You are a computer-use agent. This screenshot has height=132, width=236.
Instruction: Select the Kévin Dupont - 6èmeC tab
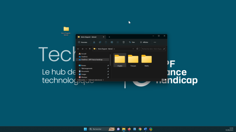89,37
